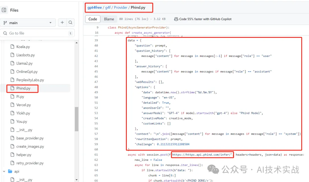309x182 pixels.
Task: Click the add file plus button
Action: [x=62, y=23]
